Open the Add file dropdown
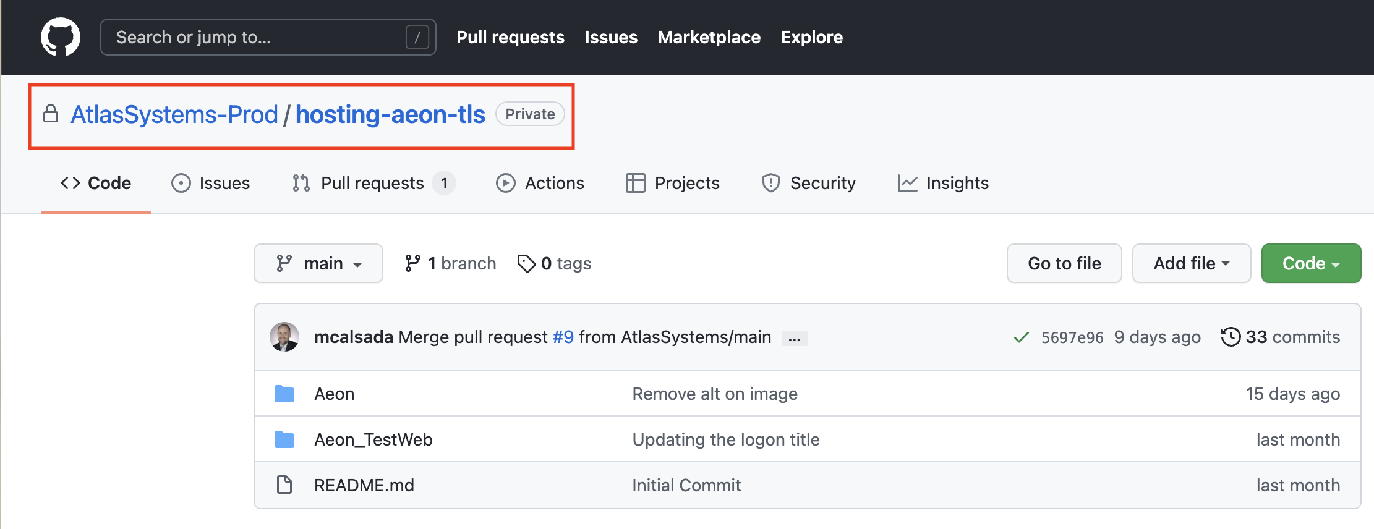Screen dimensions: 1374x529 [1191, 264]
